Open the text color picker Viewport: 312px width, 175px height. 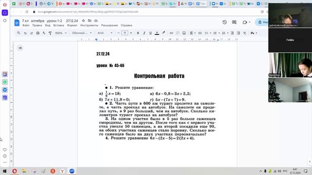(157, 33)
